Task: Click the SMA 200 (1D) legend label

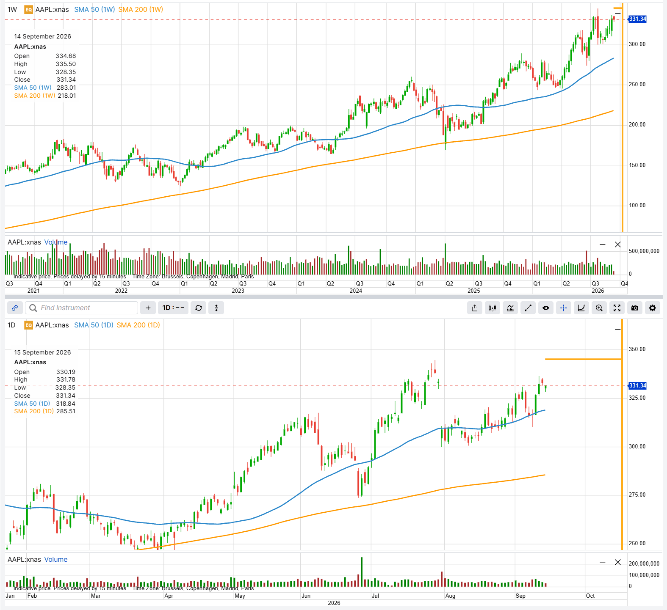Action: (138, 325)
